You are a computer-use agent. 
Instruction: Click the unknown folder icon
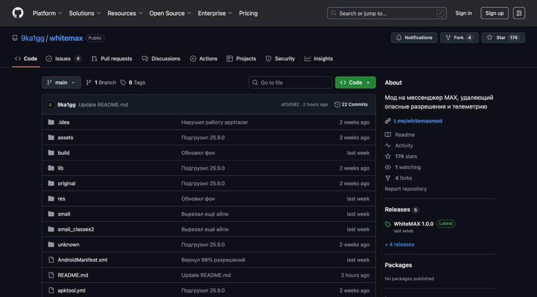pyautogui.click(x=51, y=245)
